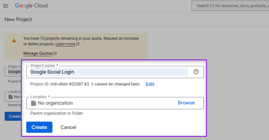Open the Project name help question-mark icon
The image size is (269, 140).
tap(196, 72)
